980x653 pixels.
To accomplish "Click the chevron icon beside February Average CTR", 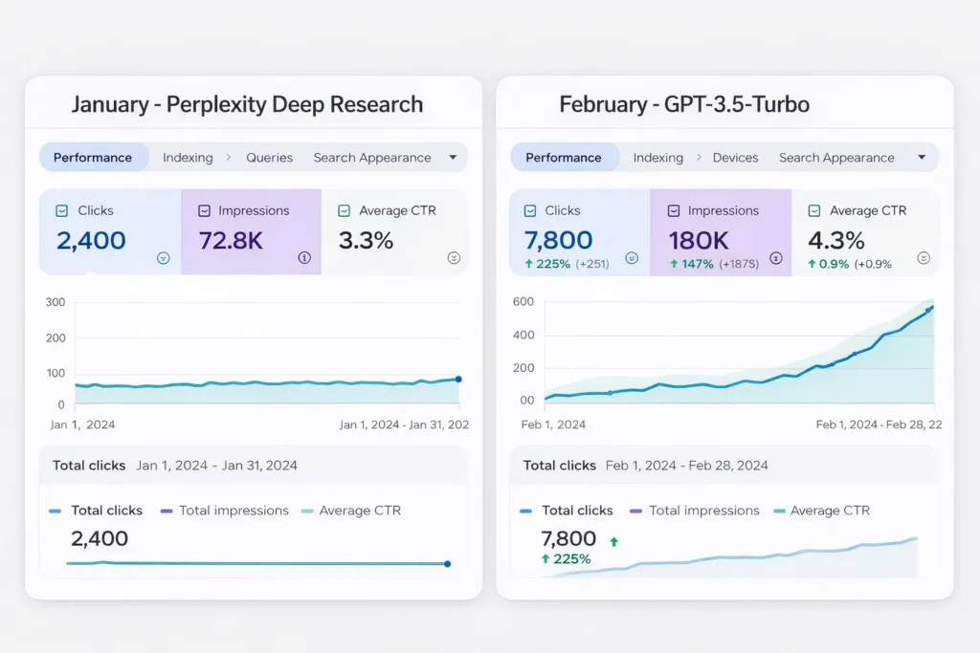I will click(924, 257).
